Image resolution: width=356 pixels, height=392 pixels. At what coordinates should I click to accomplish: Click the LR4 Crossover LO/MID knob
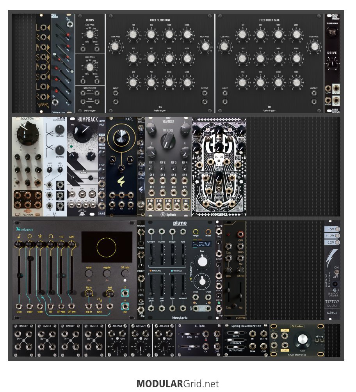coord(60,150)
